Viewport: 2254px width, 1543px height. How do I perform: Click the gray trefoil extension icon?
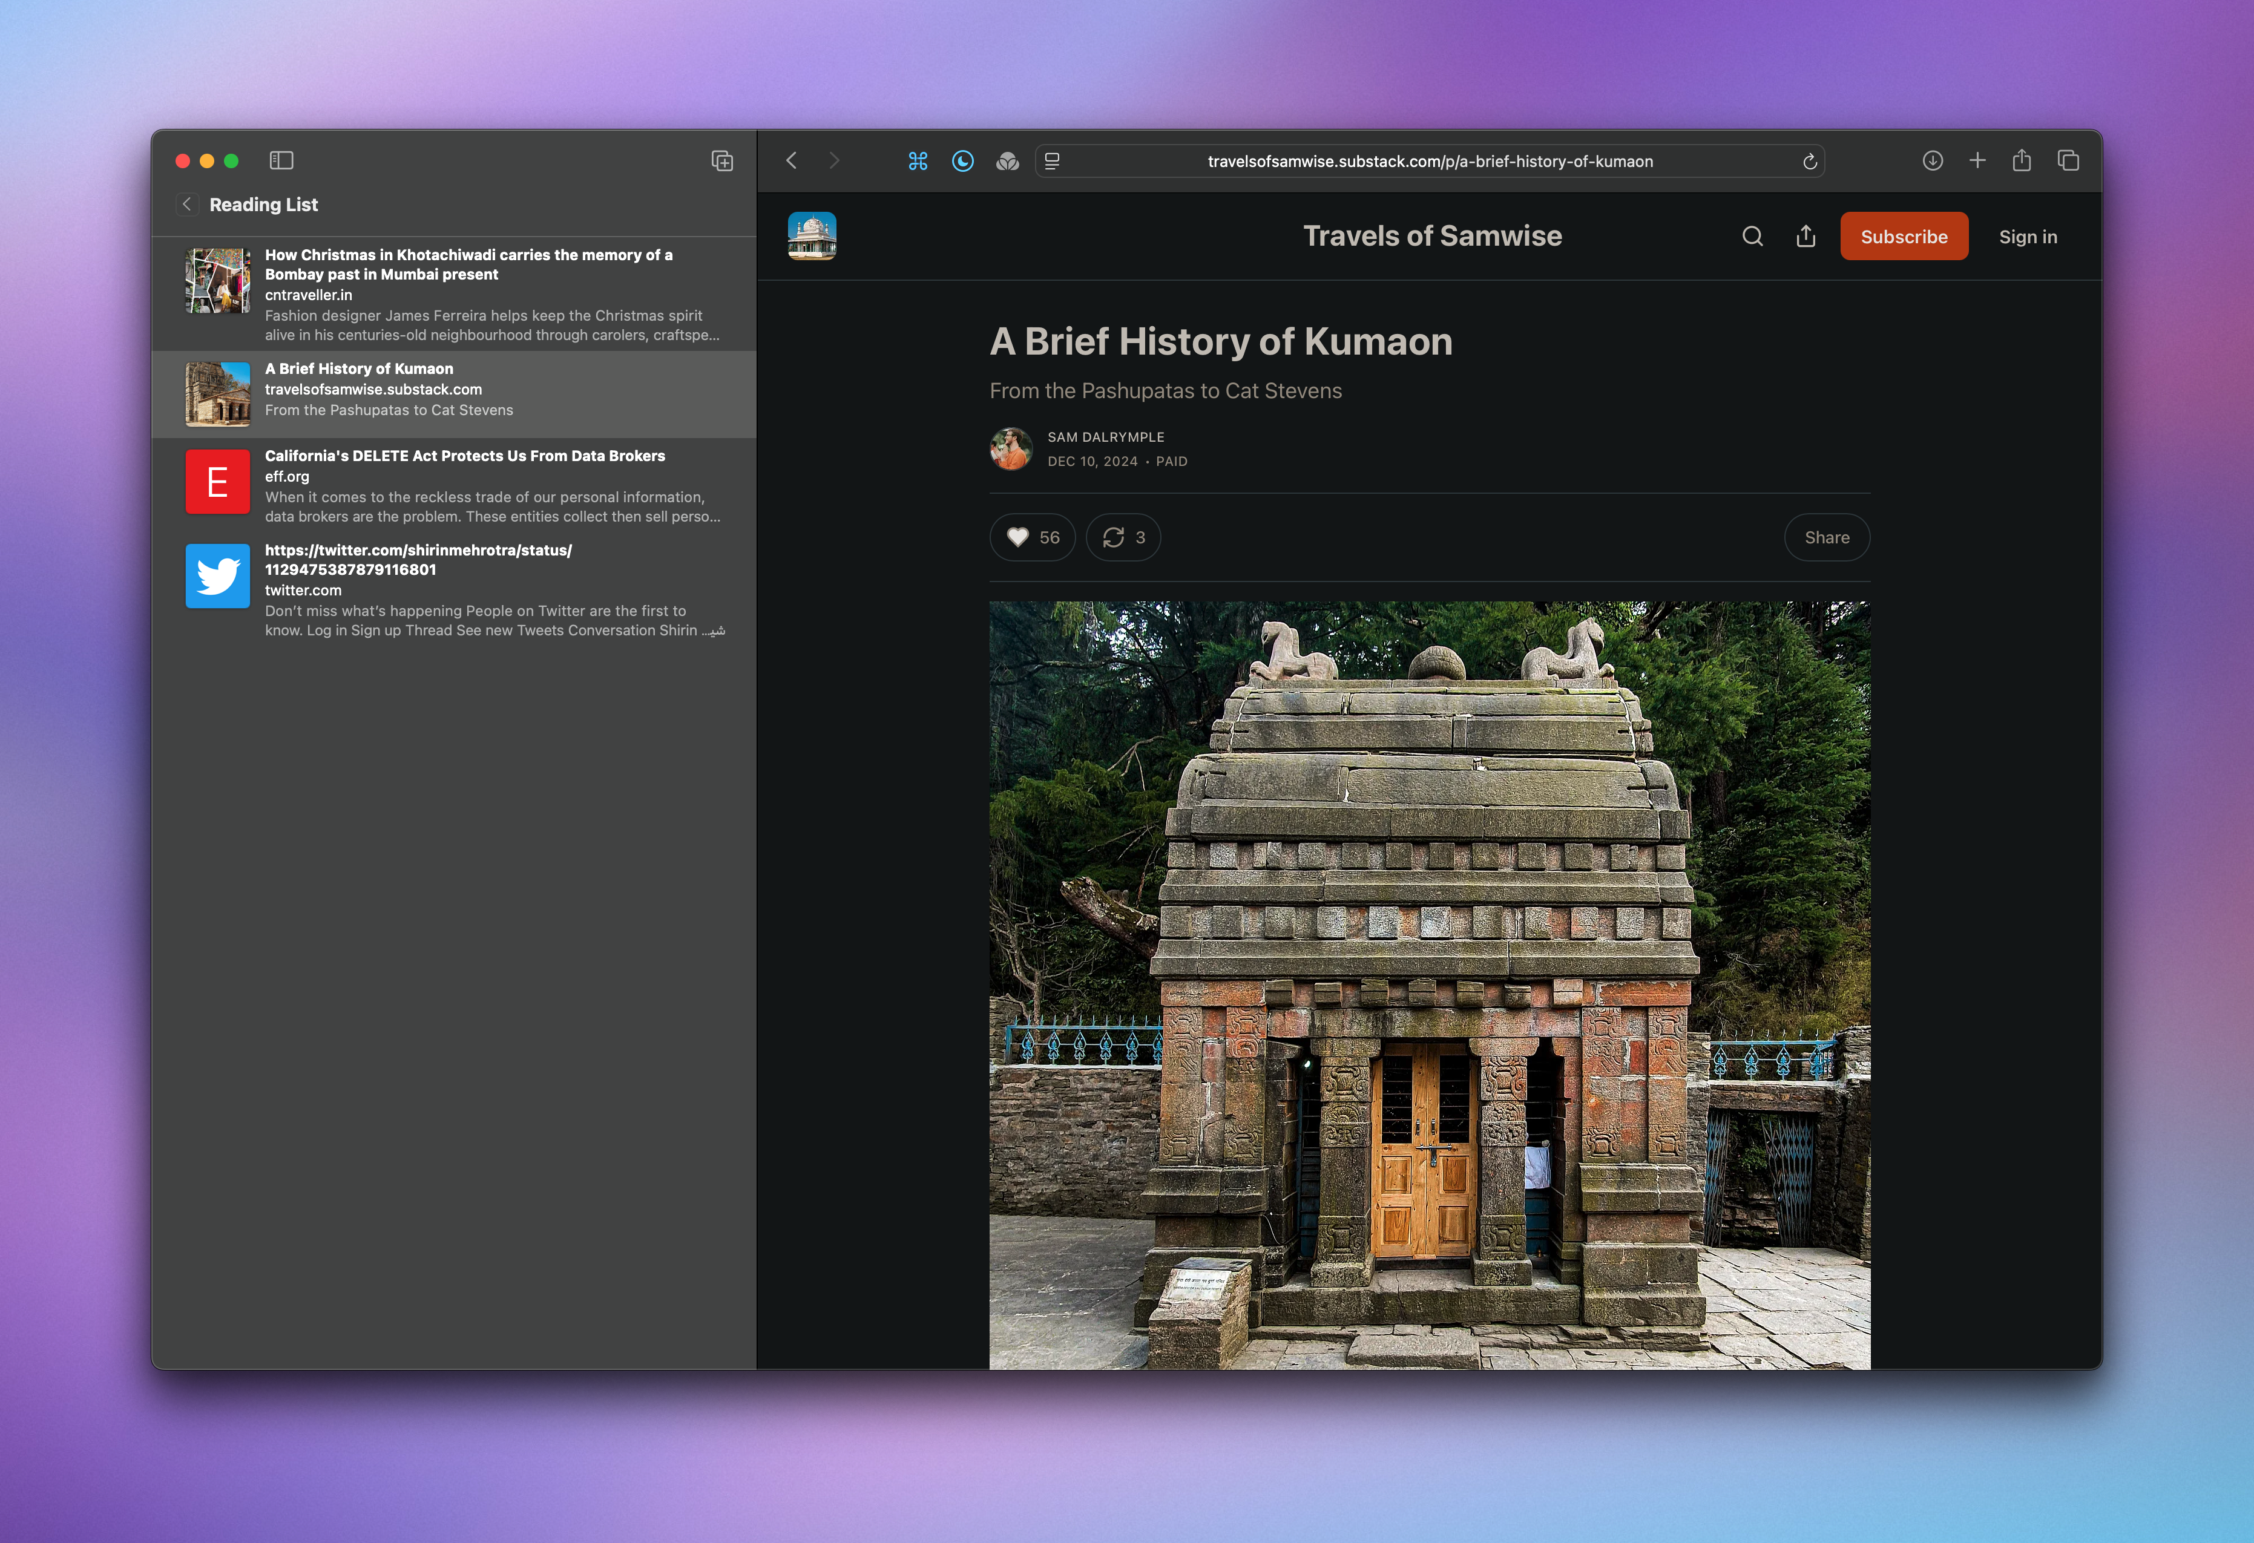(x=1007, y=161)
